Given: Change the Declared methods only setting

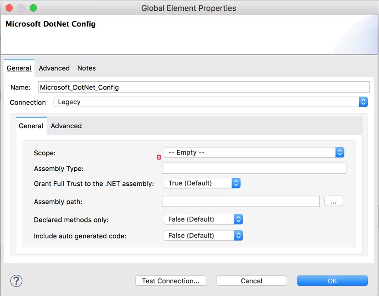Looking at the screenshot, I should [x=198, y=219].
